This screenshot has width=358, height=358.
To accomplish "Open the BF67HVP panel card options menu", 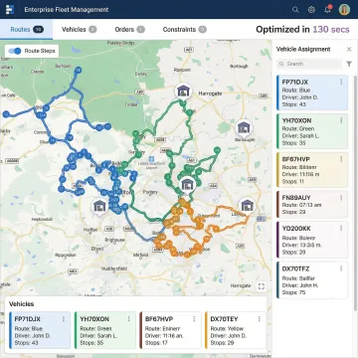I will (341, 159).
